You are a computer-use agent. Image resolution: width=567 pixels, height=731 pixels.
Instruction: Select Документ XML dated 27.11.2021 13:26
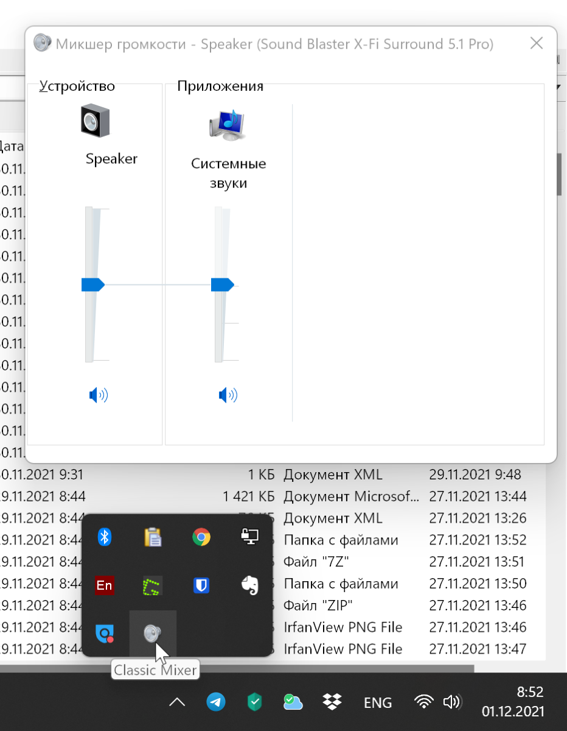(333, 518)
